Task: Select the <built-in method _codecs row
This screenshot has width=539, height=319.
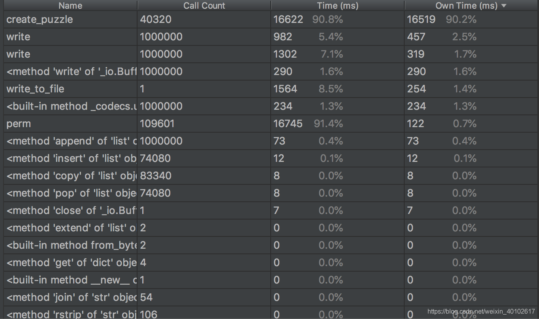Action: point(271,106)
